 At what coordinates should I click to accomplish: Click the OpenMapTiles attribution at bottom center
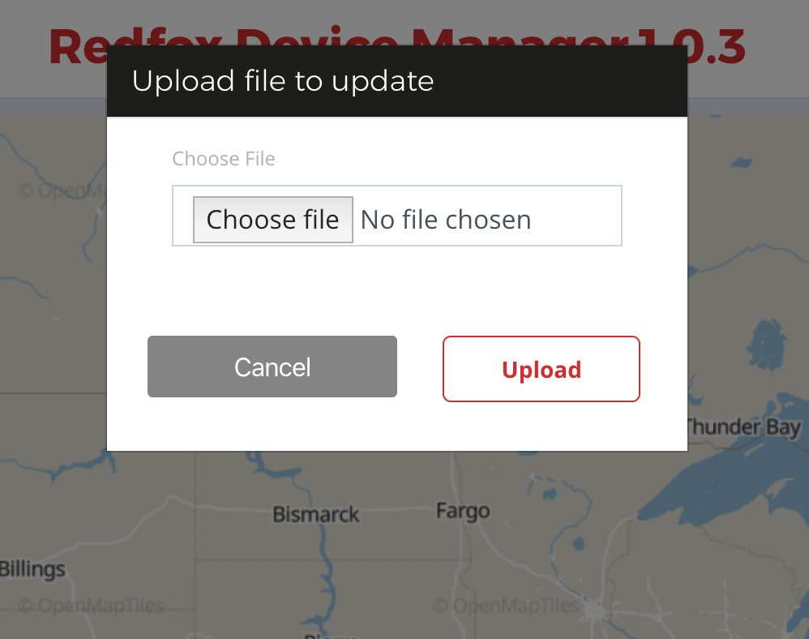click(x=506, y=605)
